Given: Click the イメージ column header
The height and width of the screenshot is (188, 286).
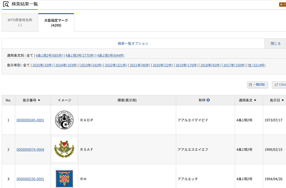Looking at the screenshot, I should (x=65, y=100).
